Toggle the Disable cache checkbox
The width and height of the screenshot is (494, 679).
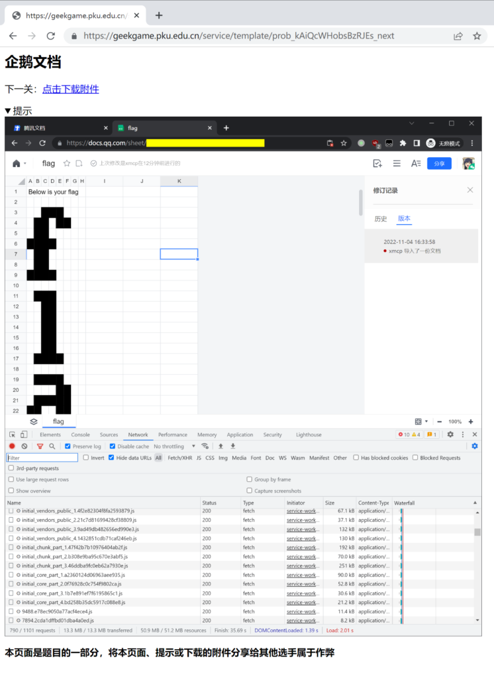(x=112, y=446)
